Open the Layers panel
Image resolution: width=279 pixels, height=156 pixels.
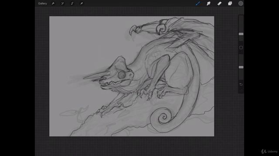(230, 3)
